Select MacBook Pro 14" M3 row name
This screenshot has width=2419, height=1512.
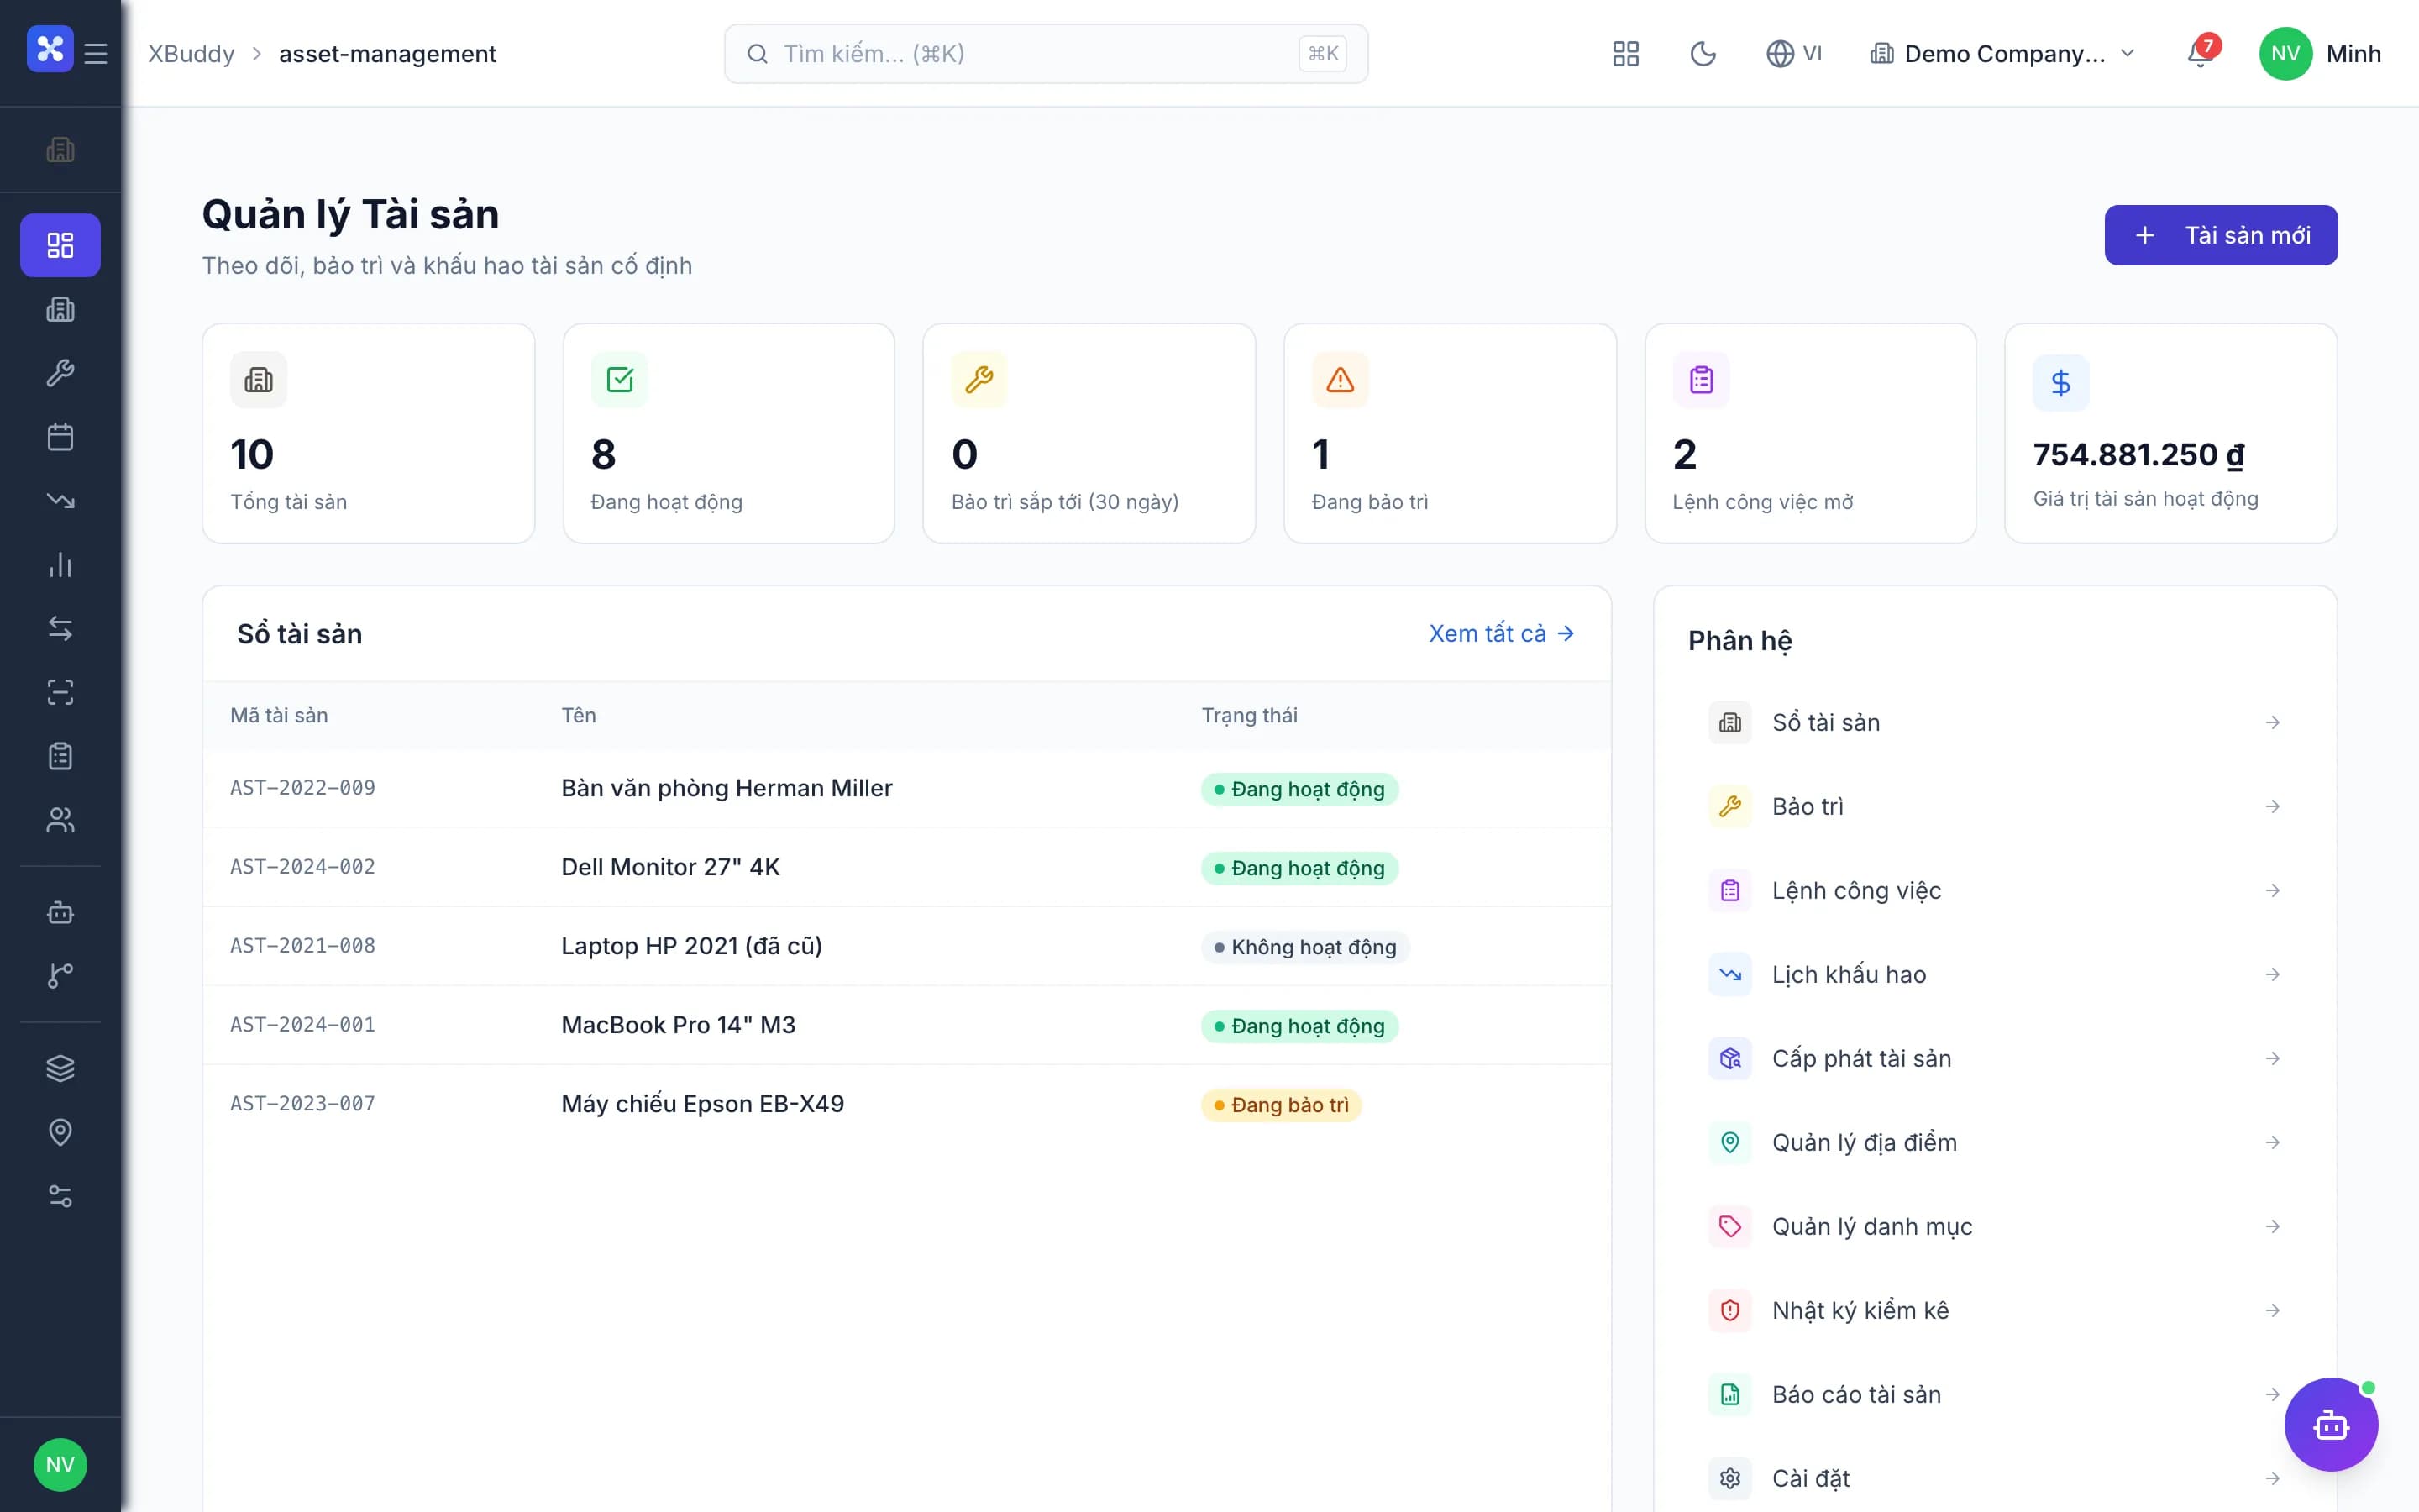pos(679,1025)
